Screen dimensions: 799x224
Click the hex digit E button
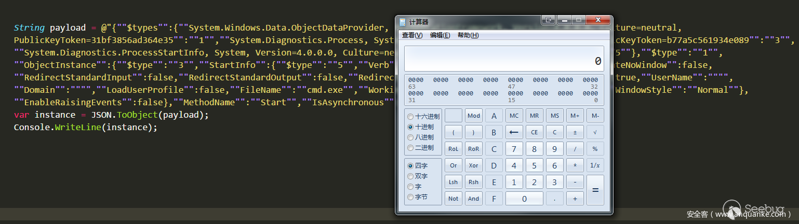point(494,182)
